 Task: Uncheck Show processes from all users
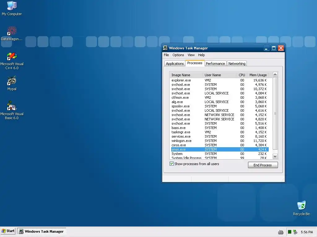(172, 164)
